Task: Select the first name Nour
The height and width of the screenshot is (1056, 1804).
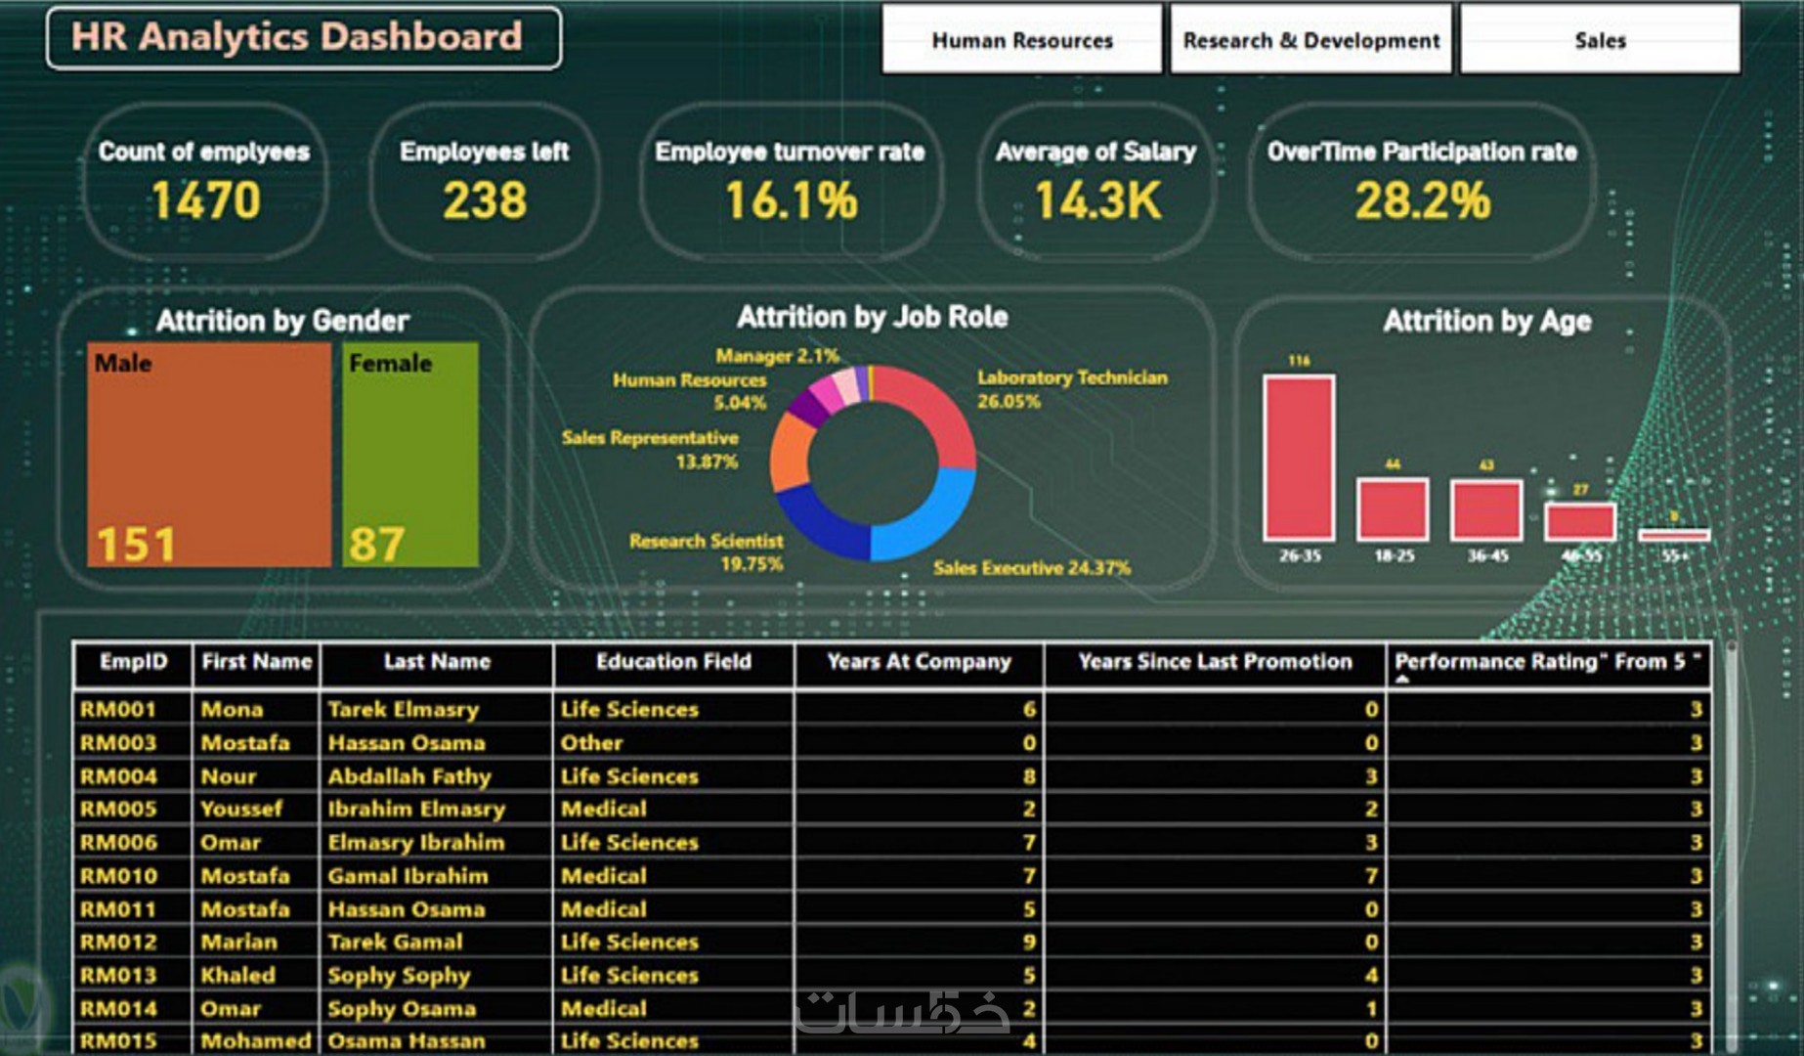Action: [x=229, y=776]
